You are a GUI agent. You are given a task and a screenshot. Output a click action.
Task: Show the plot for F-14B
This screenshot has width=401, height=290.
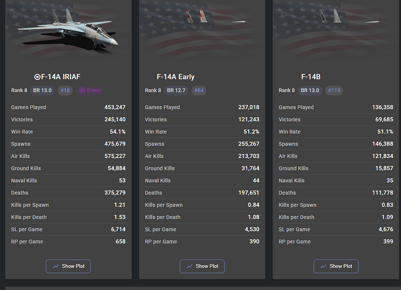[336, 266]
